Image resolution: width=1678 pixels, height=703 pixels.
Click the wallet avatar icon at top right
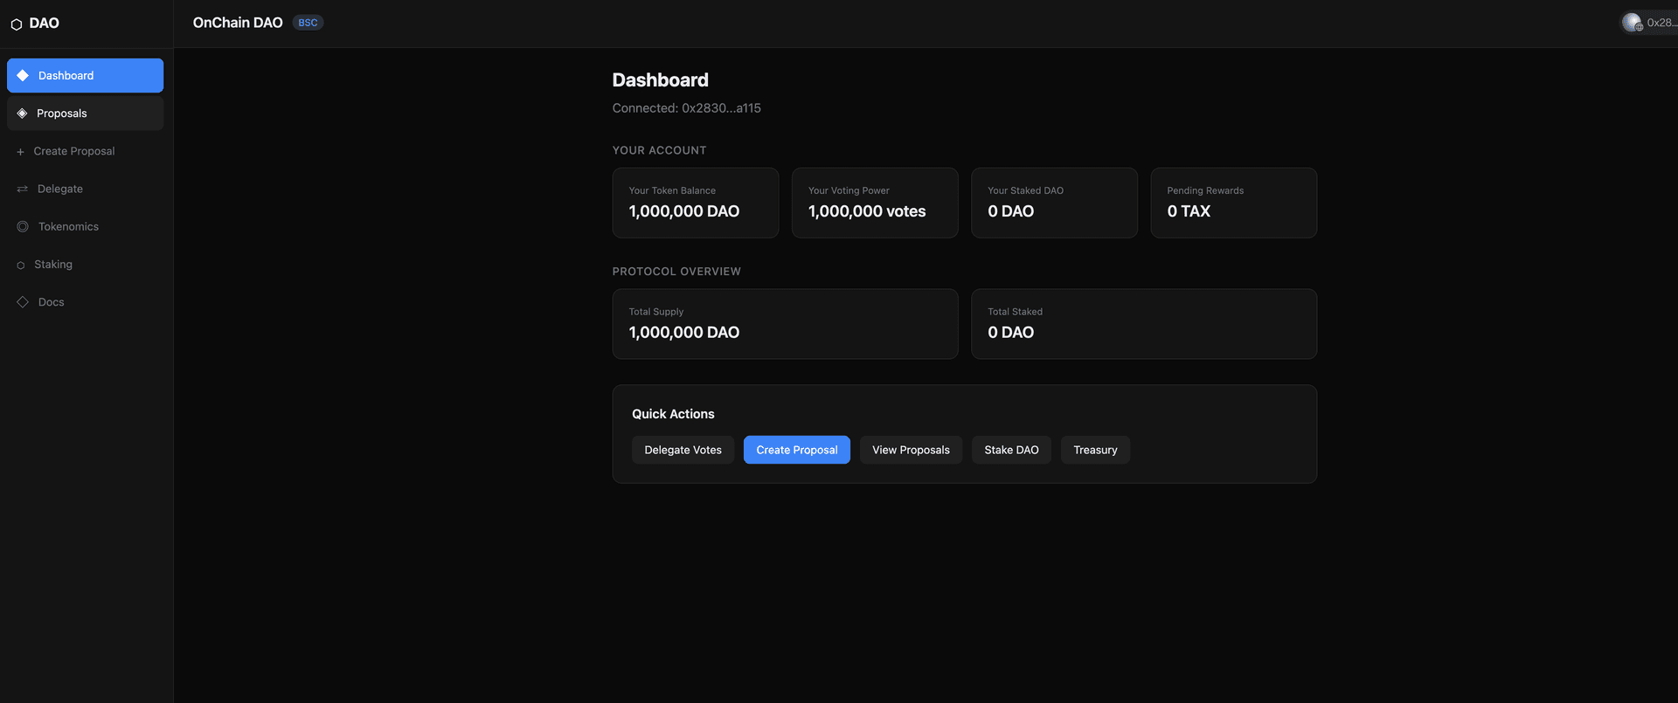coord(1632,23)
